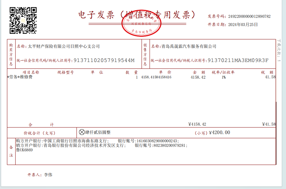Select the unit price 4158.41584158416
Image resolution: width=286 pixels, height=189 pixels.
tap(156, 77)
